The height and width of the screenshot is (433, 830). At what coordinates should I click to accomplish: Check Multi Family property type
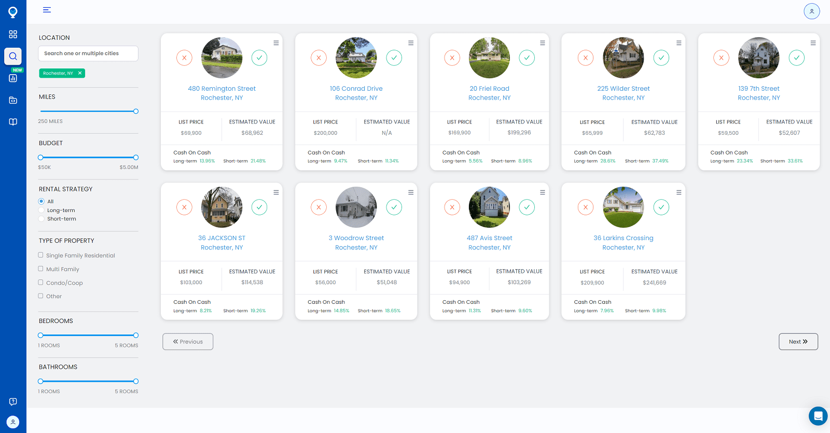coord(40,269)
